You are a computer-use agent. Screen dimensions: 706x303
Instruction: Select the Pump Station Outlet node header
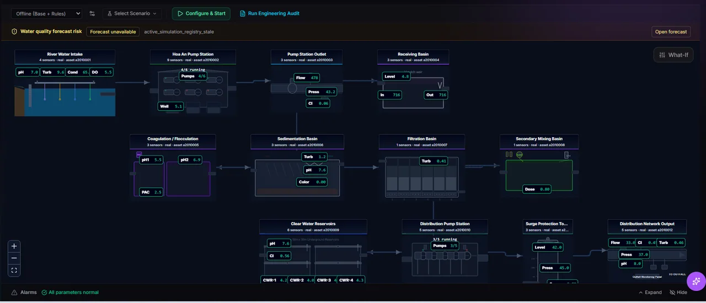[307, 57]
